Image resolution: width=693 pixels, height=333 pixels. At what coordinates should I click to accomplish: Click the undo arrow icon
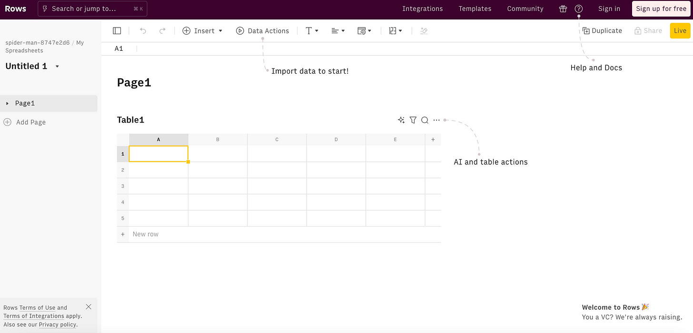pyautogui.click(x=143, y=31)
